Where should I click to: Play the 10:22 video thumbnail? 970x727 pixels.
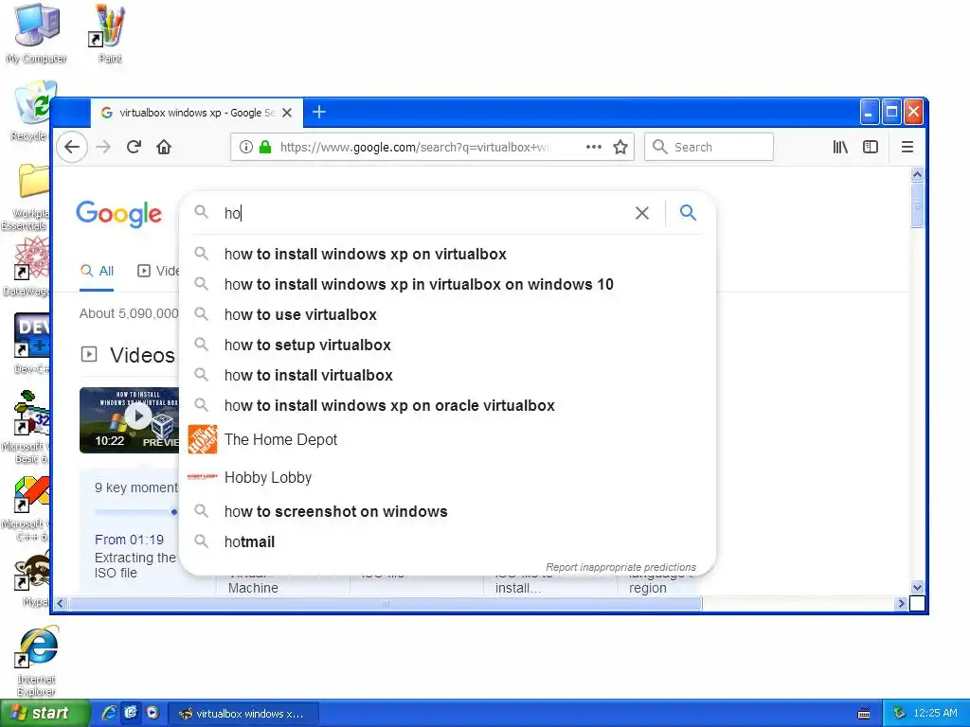click(129, 419)
